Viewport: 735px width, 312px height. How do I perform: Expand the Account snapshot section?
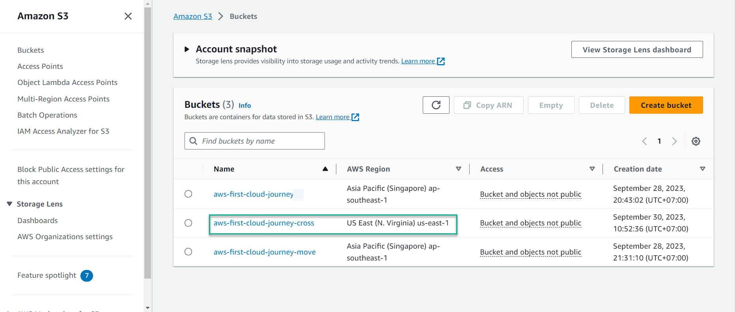[x=187, y=49]
